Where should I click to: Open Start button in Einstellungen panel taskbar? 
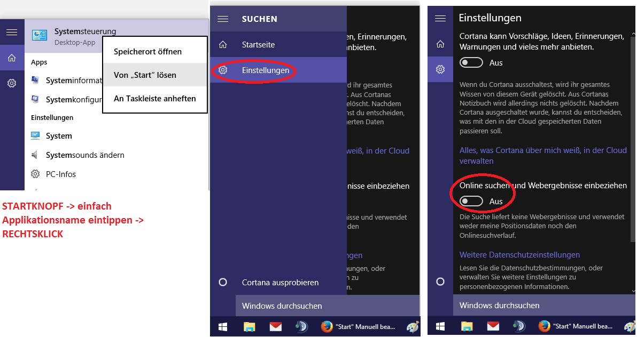pyautogui.click(x=440, y=326)
